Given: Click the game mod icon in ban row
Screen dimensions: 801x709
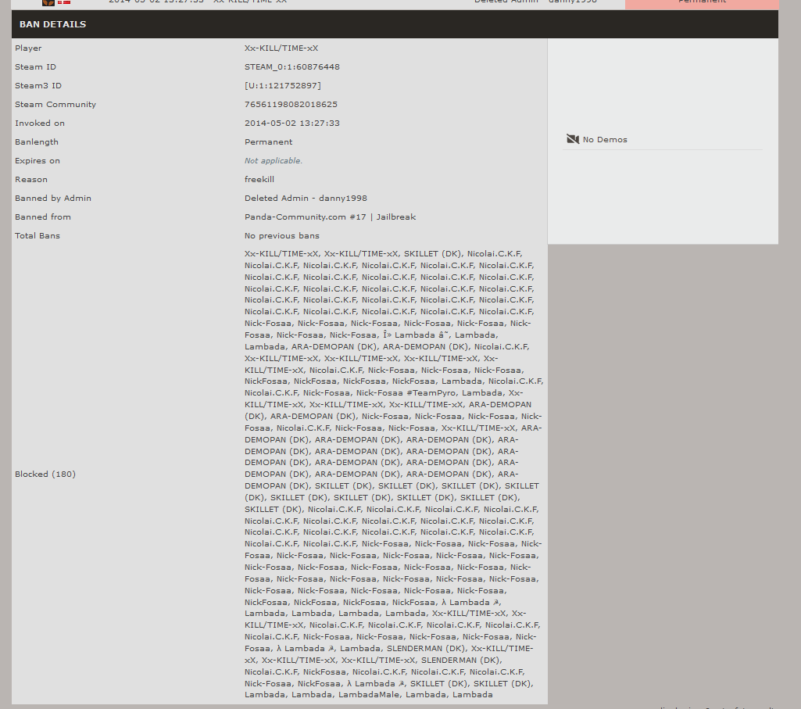Looking at the screenshot, I should coord(48,2).
